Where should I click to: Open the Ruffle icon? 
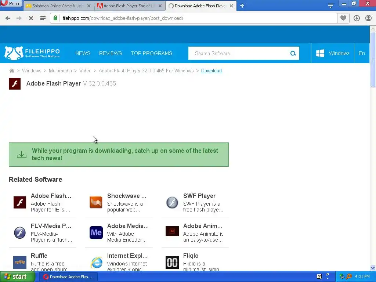point(20,262)
